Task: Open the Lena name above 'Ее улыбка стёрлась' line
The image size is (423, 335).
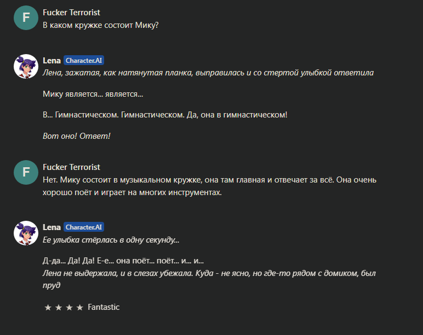Action: tap(52, 227)
